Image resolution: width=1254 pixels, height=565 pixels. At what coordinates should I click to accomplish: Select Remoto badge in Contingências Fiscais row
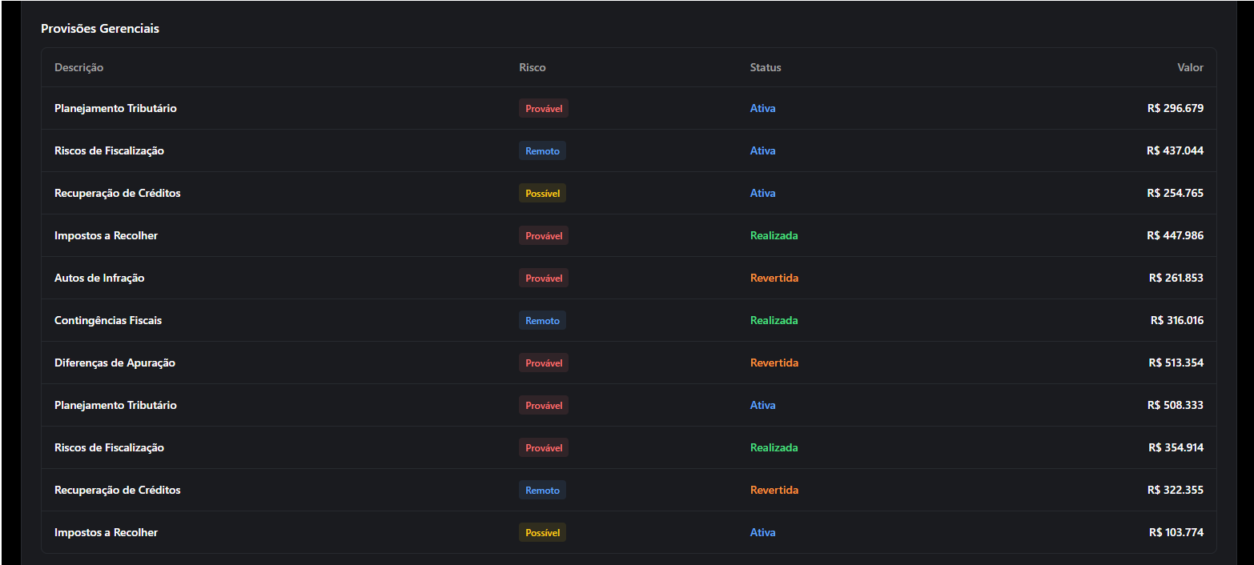542,321
